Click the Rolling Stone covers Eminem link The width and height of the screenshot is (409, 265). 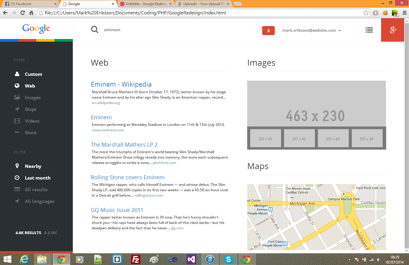pos(128,177)
